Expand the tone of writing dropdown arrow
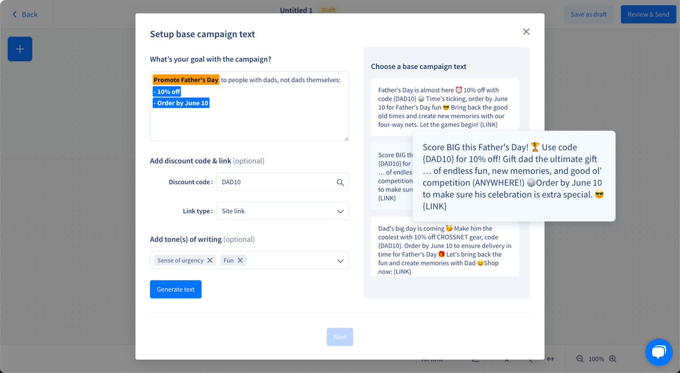This screenshot has width=680, height=373. click(x=340, y=261)
